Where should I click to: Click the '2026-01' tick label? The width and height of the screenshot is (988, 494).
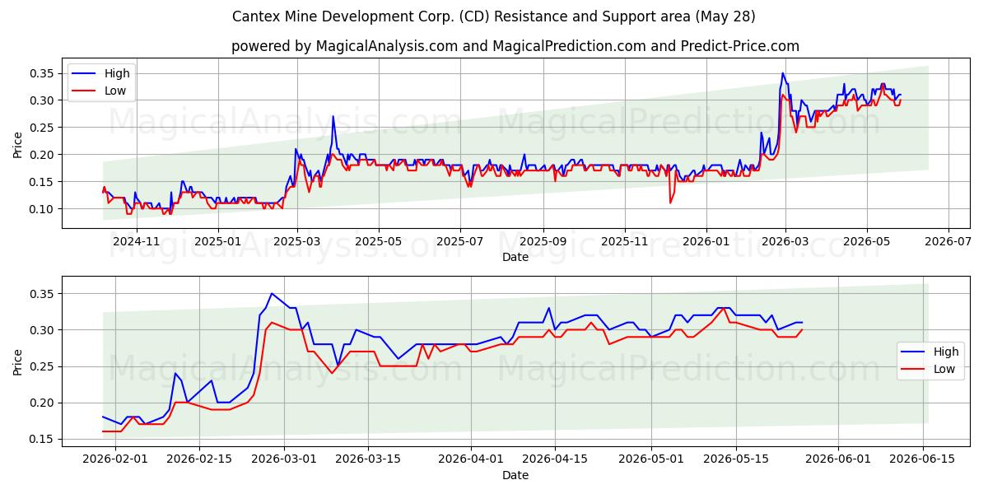pos(706,241)
